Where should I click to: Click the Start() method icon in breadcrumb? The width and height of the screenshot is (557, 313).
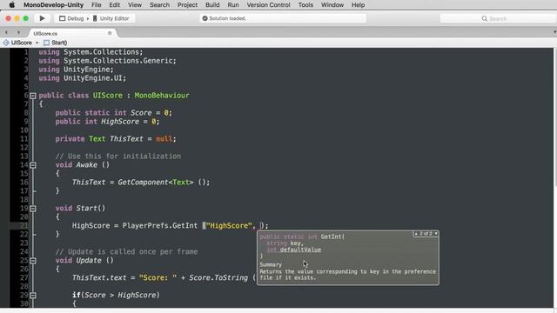[46, 43]
